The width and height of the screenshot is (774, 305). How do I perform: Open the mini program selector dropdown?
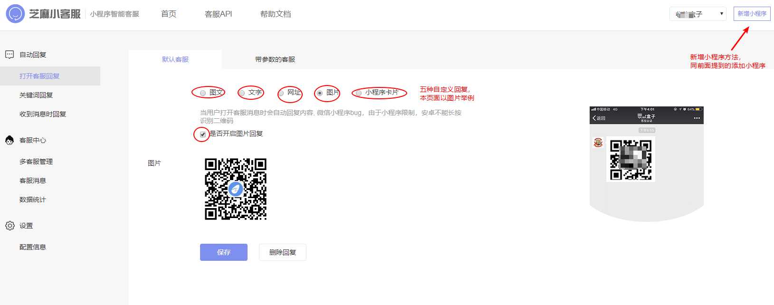[698, 14]
